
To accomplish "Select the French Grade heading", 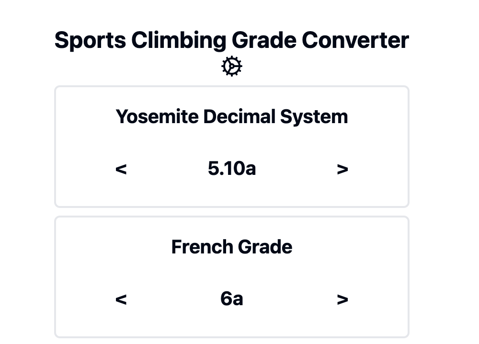I will (232, 247).
